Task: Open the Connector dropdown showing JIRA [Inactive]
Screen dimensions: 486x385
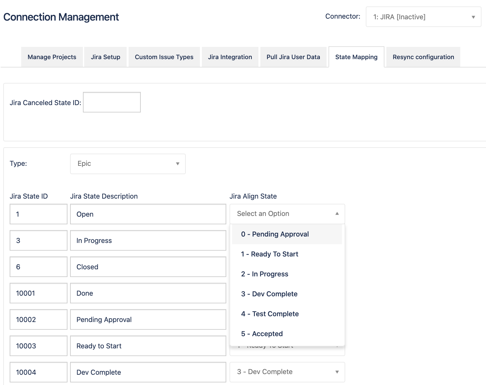Action: pyautogui.click(x=423, y=17)
